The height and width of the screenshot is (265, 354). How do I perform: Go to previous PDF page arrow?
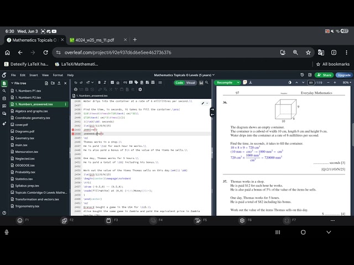pyautogui.click(x=296, y=83)
